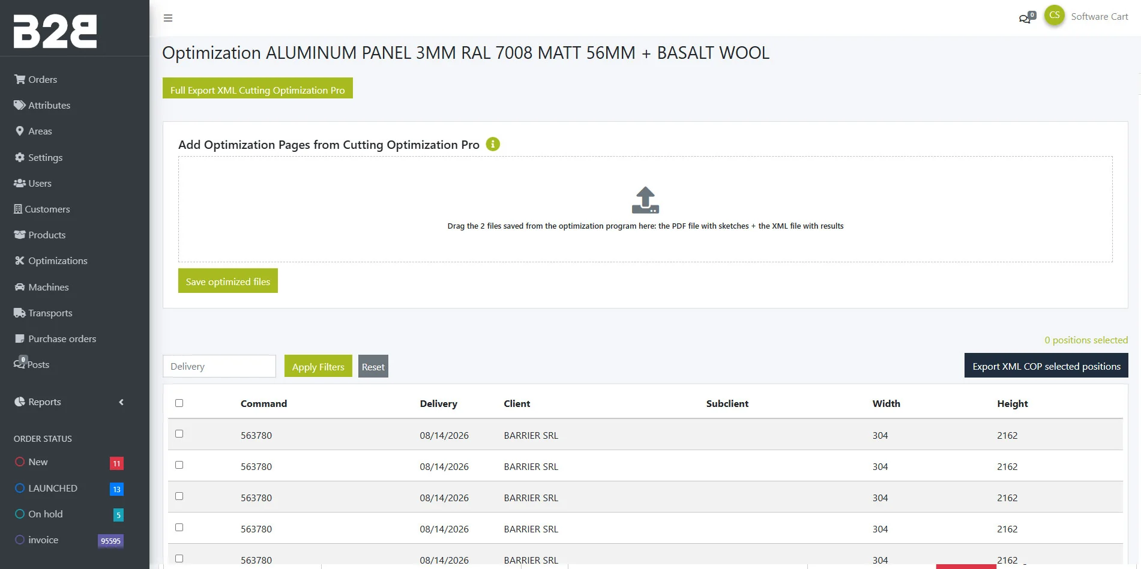The height and width of the screenshot is (569, 1141).
Task: Toggle the hamburger sidebar menu icon
Action: (168, 18)
